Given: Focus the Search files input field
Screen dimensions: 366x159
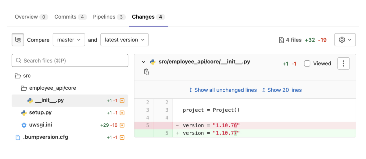Looking at the screenshot, I should point(70,60).
